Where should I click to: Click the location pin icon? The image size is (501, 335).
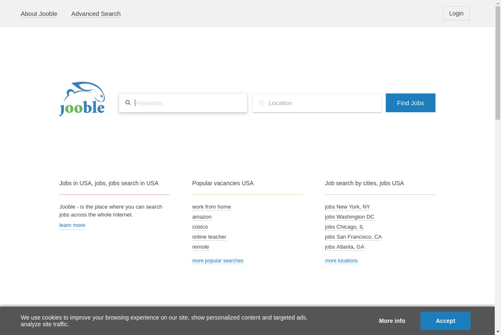261,103
